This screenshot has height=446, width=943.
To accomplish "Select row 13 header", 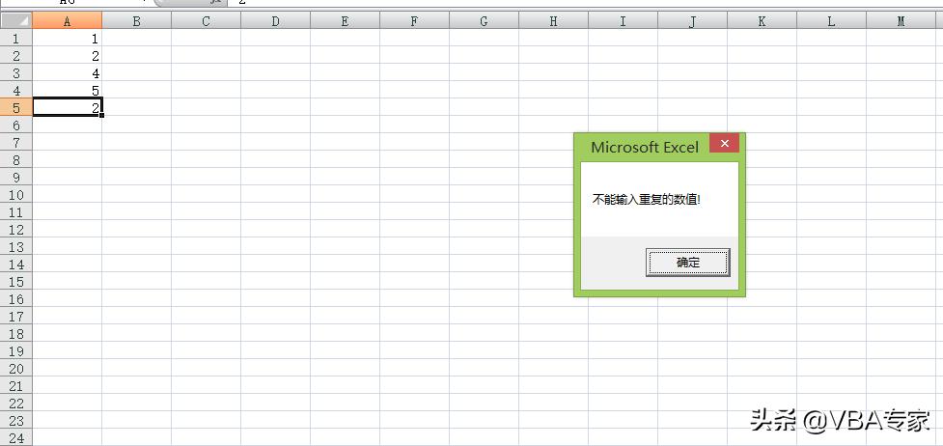I will click(x=16, y=247).
